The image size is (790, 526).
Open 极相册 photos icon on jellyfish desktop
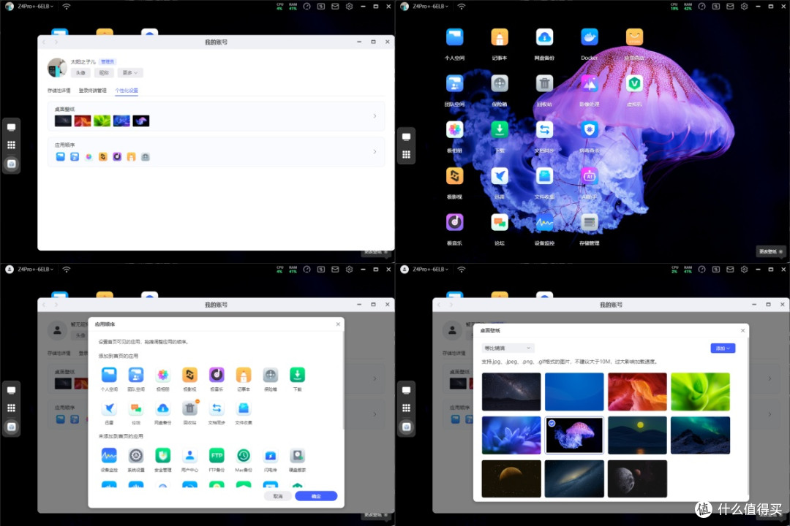(x=454, y=130)
